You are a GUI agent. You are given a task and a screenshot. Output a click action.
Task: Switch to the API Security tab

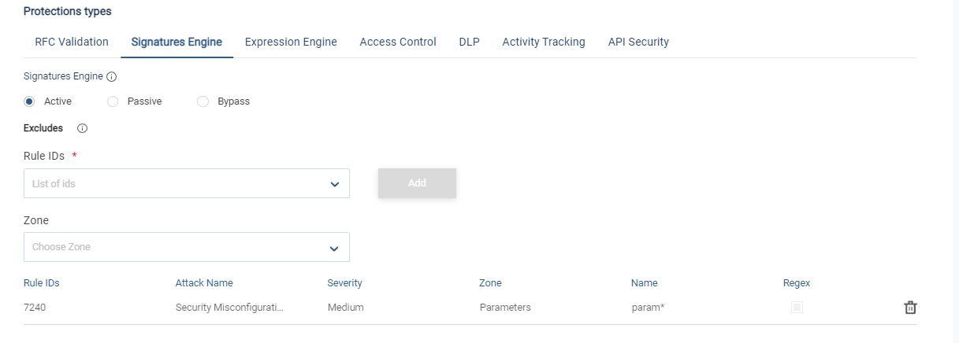(638, 42)
